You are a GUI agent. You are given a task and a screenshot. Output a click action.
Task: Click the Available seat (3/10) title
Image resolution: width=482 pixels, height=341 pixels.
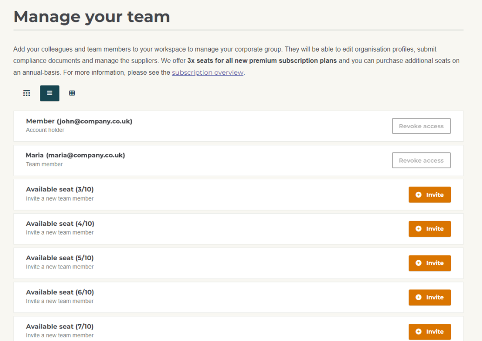(x=60, y=190)
